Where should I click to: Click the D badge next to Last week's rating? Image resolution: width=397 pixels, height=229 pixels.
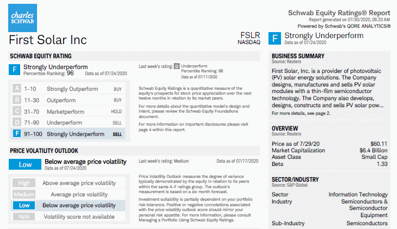177,66
